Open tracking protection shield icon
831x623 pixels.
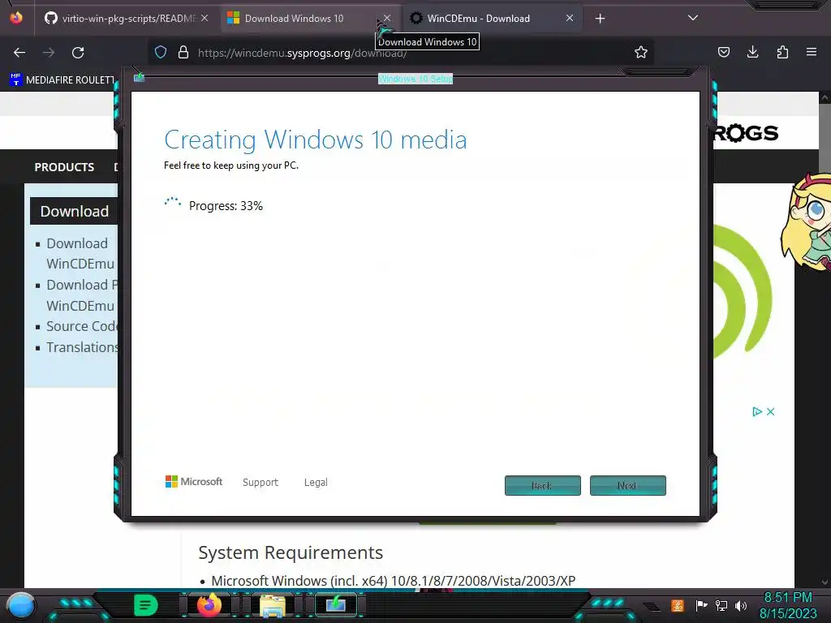pyautogui.click(x=161, y=52)
